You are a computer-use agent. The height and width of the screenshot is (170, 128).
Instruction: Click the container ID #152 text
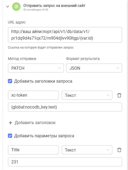pos(36,10)
